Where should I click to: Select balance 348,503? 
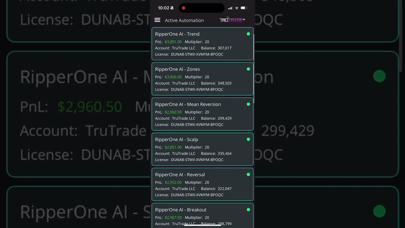[225, 83]
